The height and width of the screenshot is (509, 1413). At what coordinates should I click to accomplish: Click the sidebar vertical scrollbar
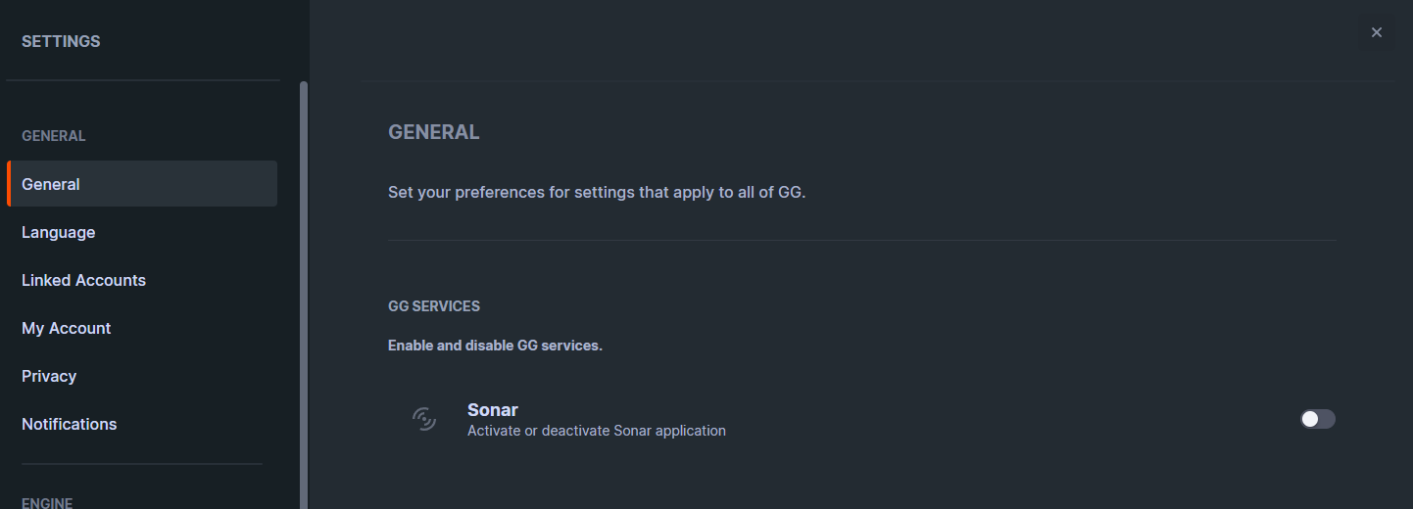point(304,294)
